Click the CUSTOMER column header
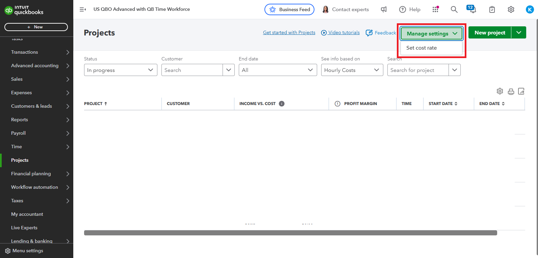Image resolution: width=538 pixels, height=258 pixels. tap(178, 104)
